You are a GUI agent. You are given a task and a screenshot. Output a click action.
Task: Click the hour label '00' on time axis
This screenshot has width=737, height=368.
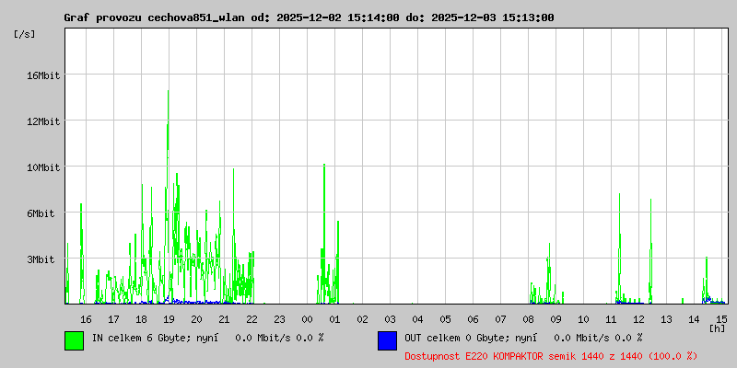tap(307, 319)
